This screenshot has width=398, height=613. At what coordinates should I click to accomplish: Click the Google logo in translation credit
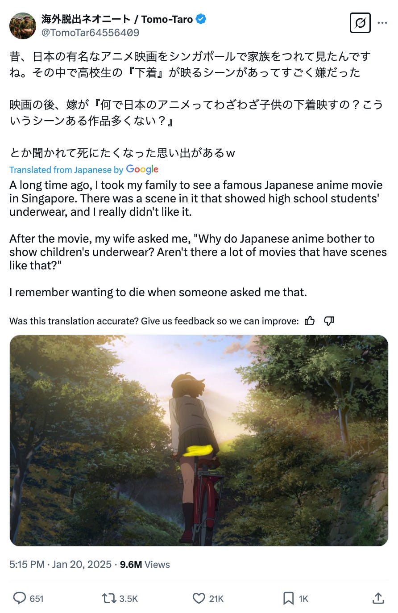[142, 169]
